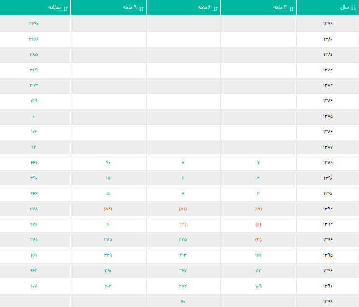Click sort icon in سال column header
The width and height of the screenshot is (359, 307).
(x=353, y=8)
